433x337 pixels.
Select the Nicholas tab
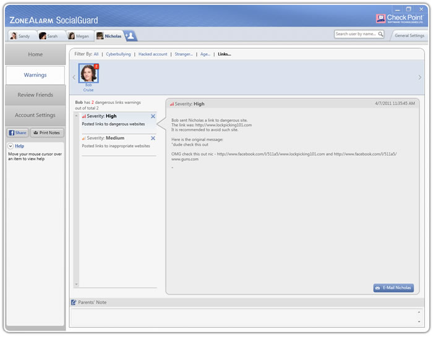click(109, 36)
